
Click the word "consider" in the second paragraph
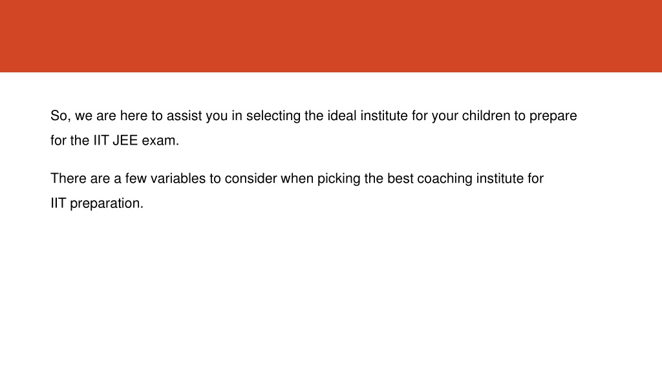251,178
